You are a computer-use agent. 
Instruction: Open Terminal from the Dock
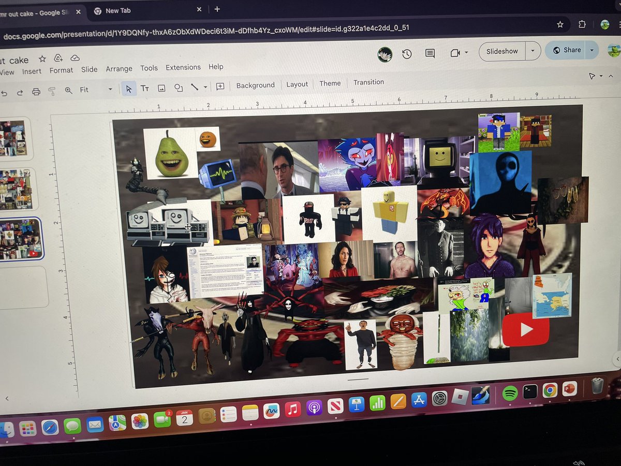tap(530, 391)
